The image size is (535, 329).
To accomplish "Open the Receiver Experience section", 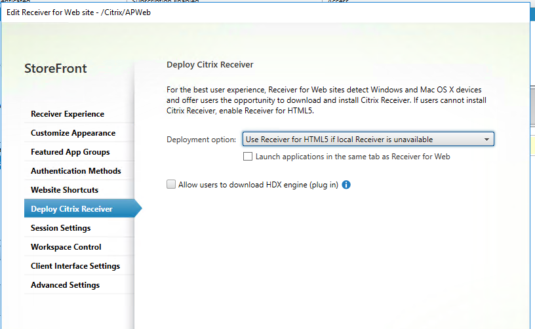I will click(x=68, y=114).
